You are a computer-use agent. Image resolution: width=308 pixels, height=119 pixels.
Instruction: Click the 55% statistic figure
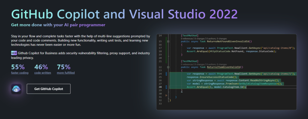point(18,67)
